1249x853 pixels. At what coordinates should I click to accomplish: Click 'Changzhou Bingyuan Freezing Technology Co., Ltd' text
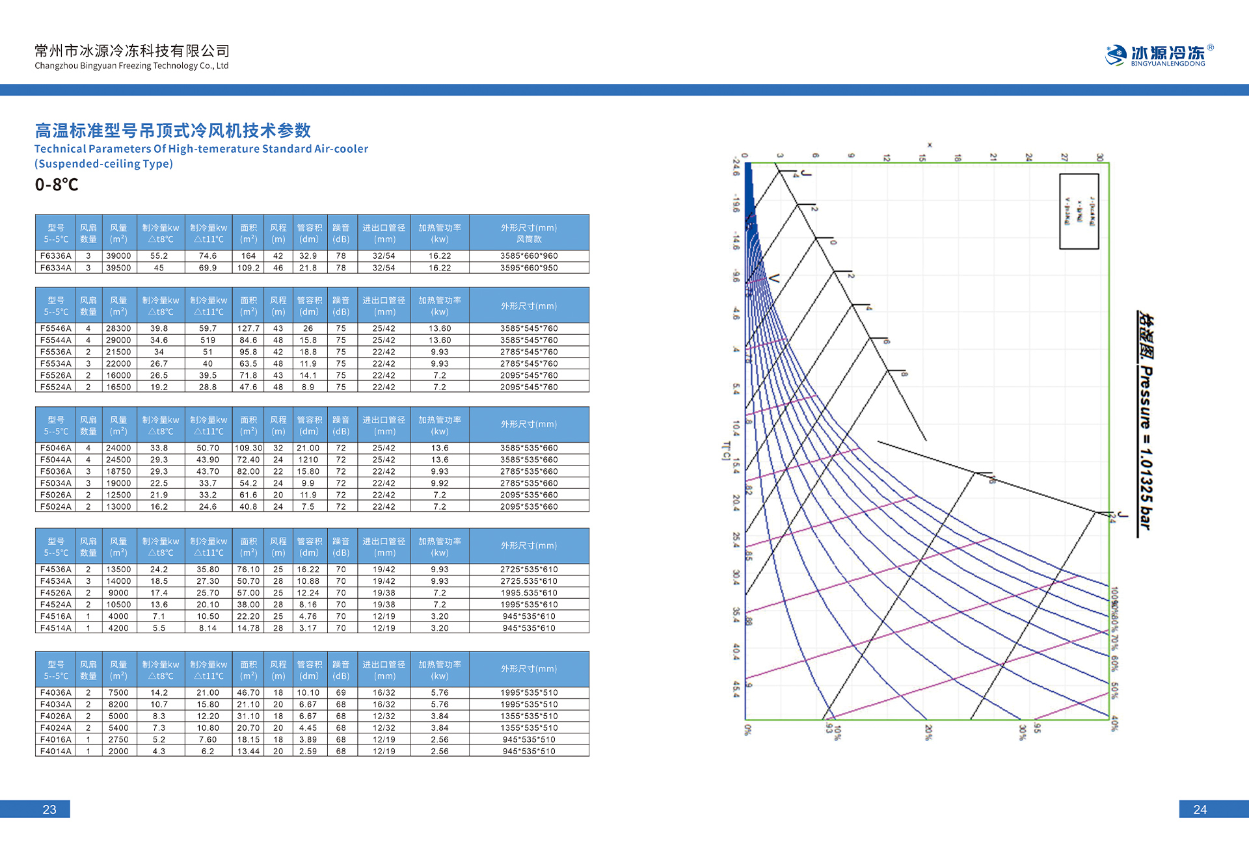[x=131, y=66]
